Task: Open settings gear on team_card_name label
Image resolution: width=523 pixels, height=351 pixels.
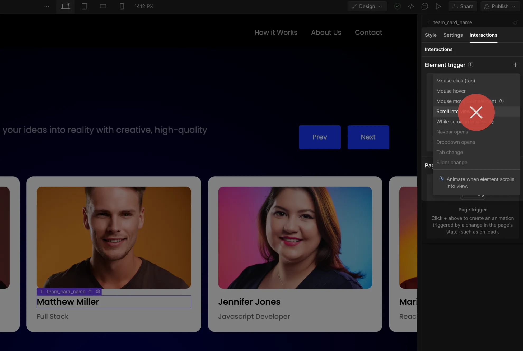Action: click(x=98, y=292)
